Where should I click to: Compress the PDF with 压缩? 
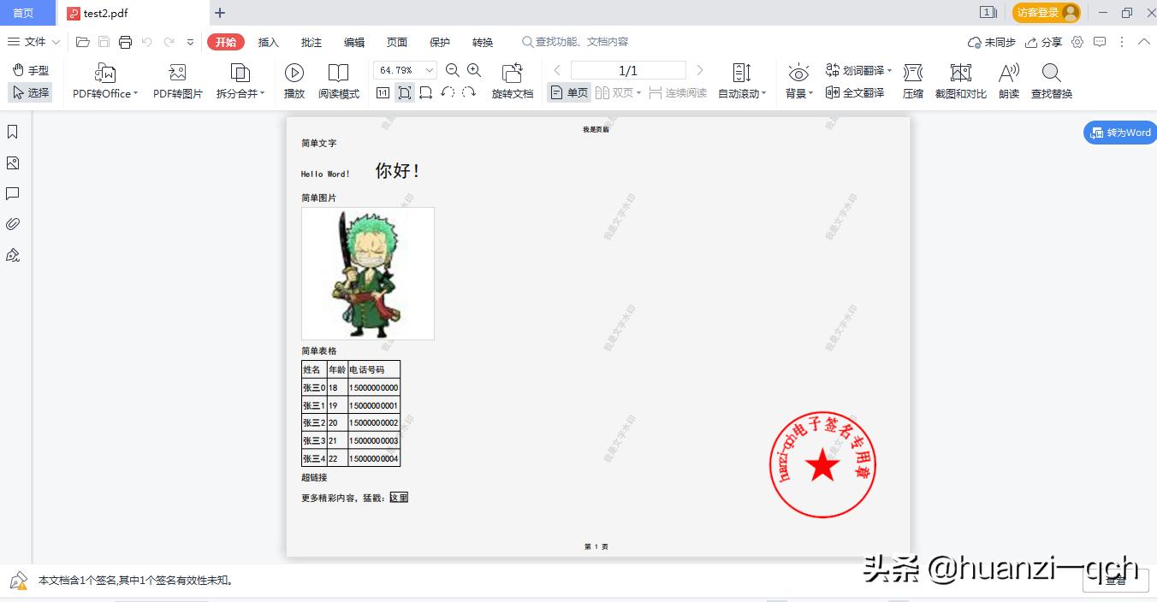[912, 81]
